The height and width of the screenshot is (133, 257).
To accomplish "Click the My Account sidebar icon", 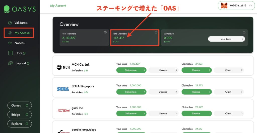I will point(10,33).
